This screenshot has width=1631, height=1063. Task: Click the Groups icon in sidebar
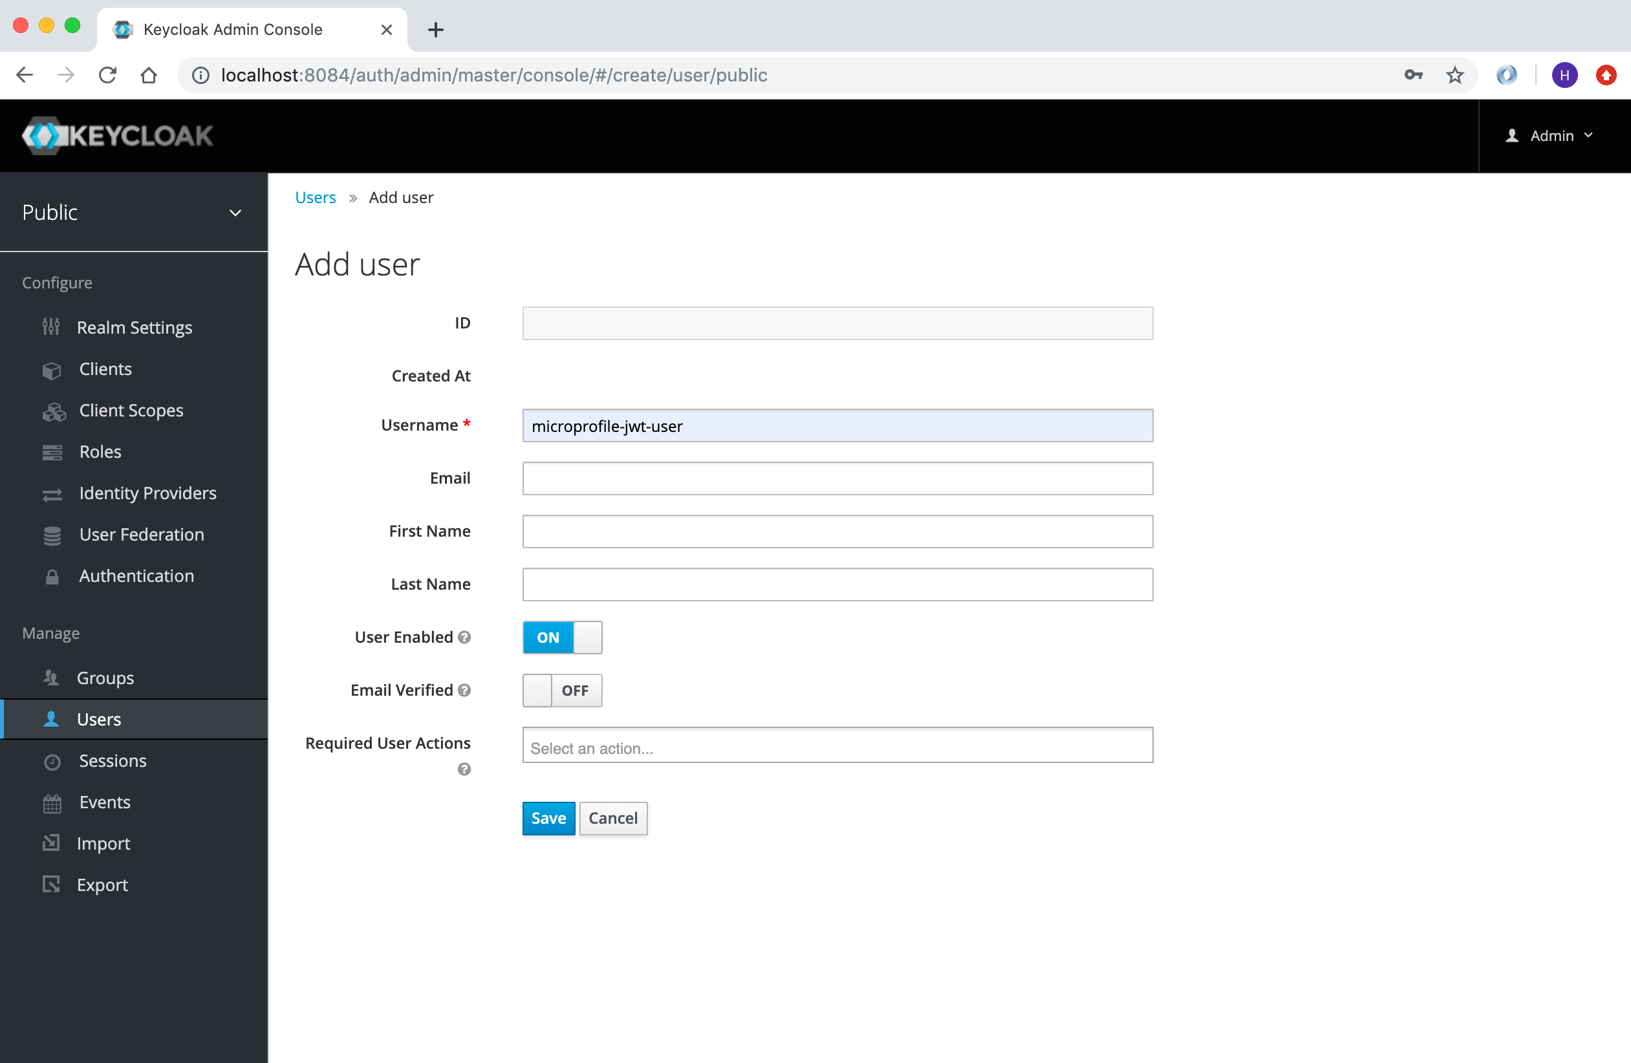[x=51, y=676]
